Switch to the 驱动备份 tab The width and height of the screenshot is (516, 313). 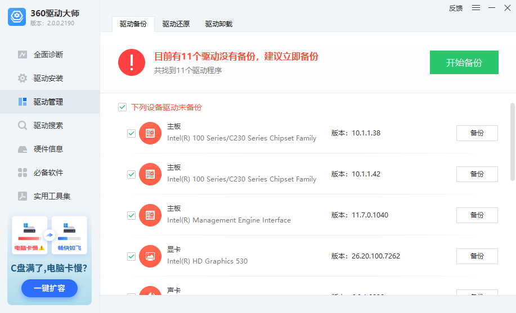133,24
